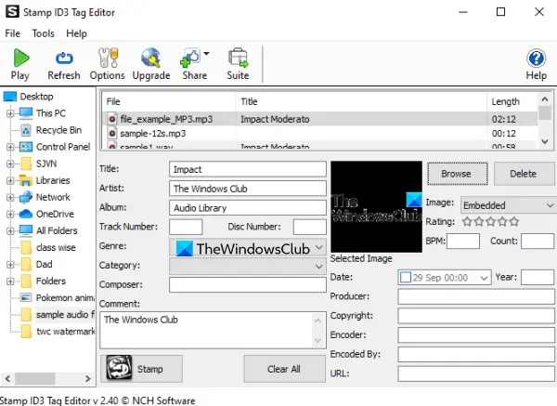Expand the Folders tree node

(x=10, y=282)
